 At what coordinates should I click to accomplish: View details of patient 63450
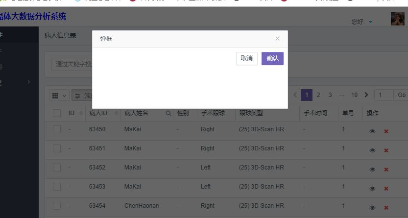coord(372,131)
